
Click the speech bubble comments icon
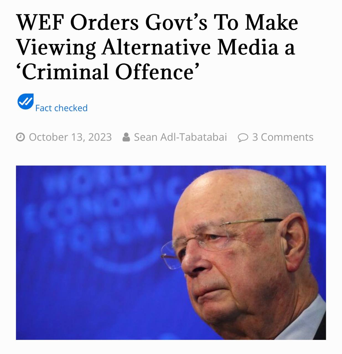click(243, 137)
